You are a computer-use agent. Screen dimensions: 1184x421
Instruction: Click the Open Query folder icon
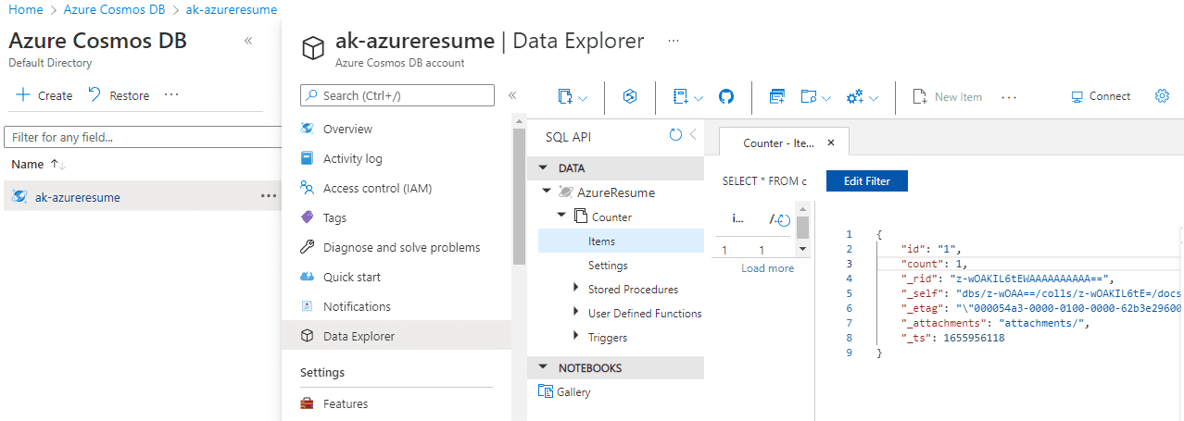[x=809, y=96]
